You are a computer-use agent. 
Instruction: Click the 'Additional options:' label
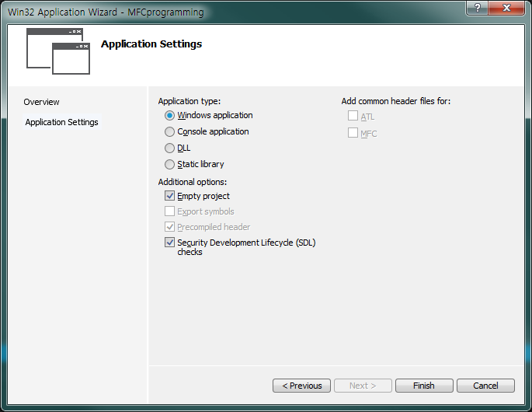(x=193, y=182)
